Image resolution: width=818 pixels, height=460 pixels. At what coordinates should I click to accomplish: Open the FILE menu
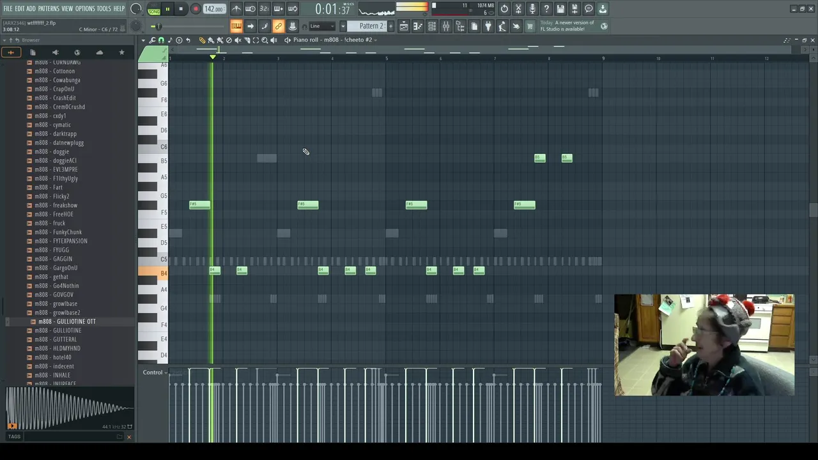click(8, 9)
